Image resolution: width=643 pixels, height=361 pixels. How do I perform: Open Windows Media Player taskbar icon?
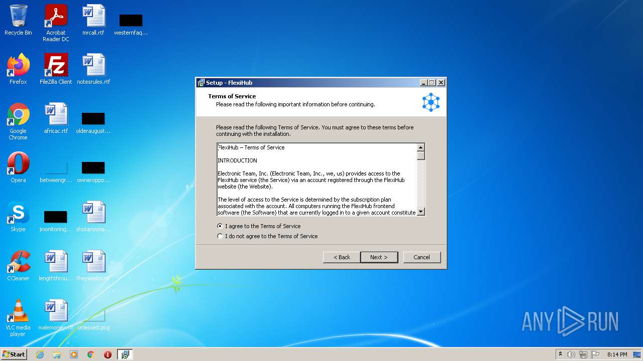74,354
